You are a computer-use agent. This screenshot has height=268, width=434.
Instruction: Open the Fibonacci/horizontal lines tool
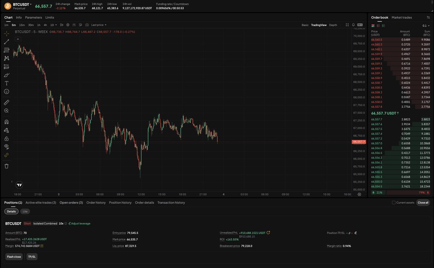[7, 50]
